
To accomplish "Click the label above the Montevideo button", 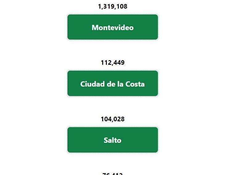I will pyautogui.click(x=113, y=6).
